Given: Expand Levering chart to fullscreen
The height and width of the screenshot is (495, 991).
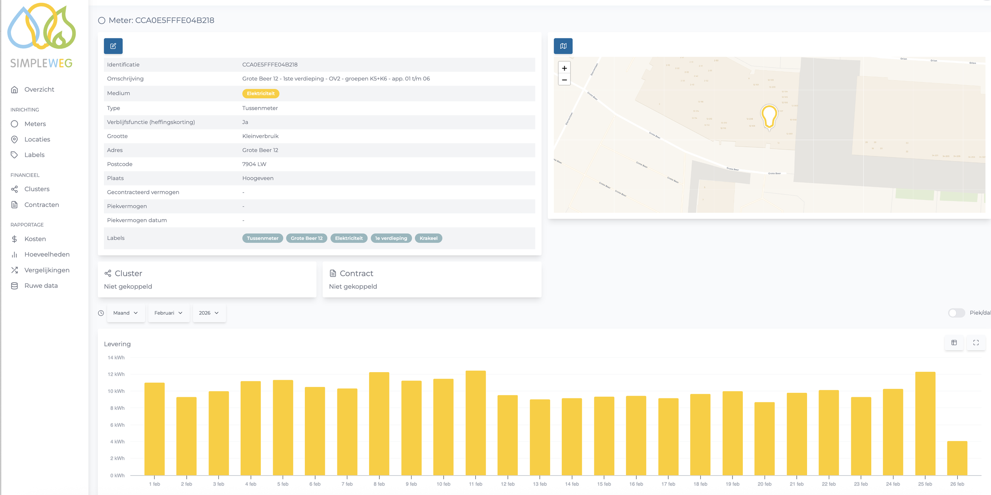Looking at the screenshot, I should 976,342.
